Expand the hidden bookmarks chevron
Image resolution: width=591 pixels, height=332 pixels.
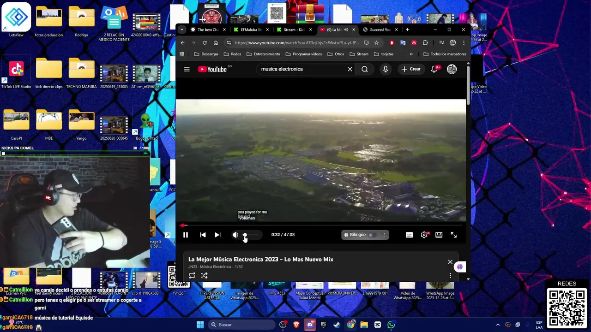[x=411, y=54]
